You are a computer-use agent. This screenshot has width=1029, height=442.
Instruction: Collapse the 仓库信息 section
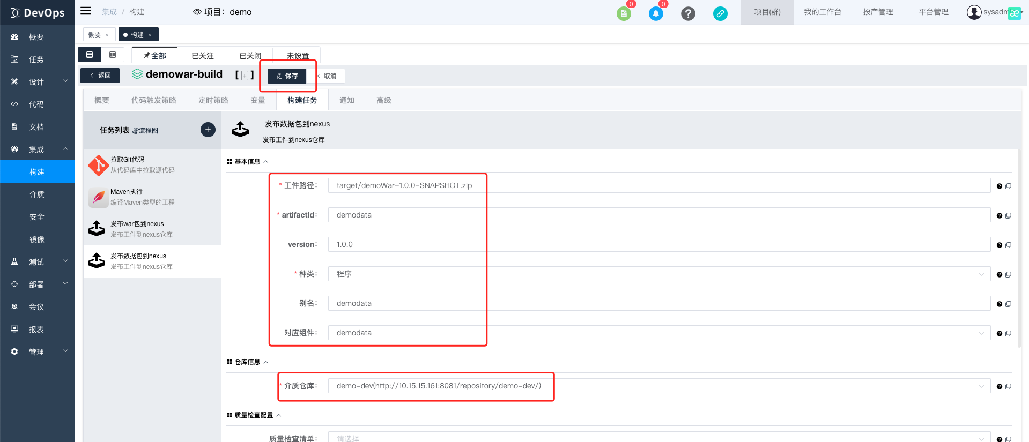click(x=266, y=362)
